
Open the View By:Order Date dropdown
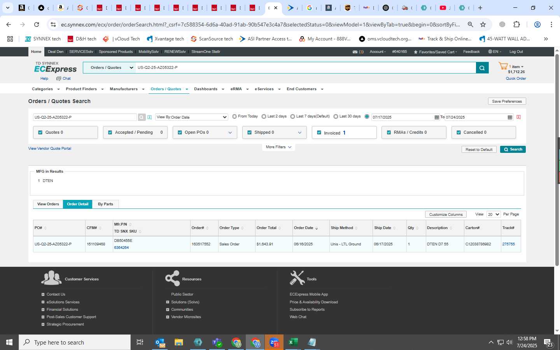(192, 117)
